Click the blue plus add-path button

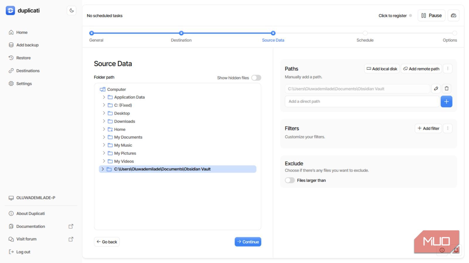coord(446,101)
